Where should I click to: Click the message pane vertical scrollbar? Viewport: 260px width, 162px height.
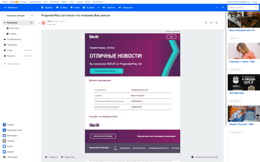[x=226, y=69]
